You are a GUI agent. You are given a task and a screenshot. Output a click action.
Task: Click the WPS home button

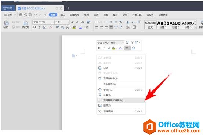pyautogui.click(x=8, y=8)
